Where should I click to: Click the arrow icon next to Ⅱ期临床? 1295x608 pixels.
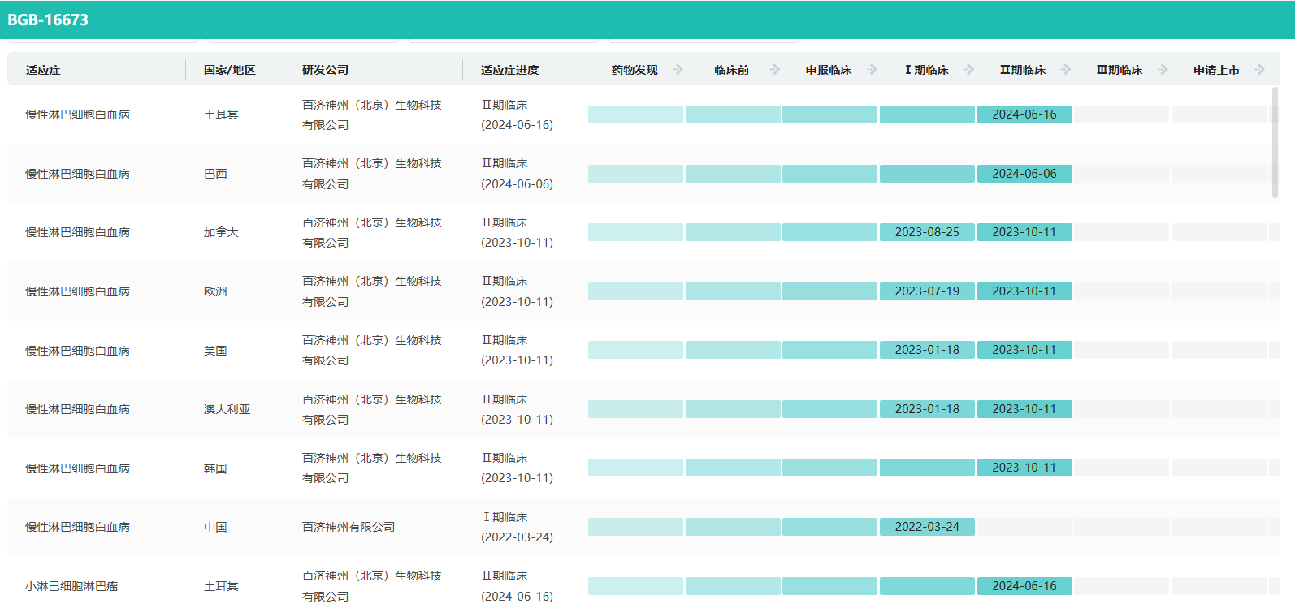(1066, 70)
